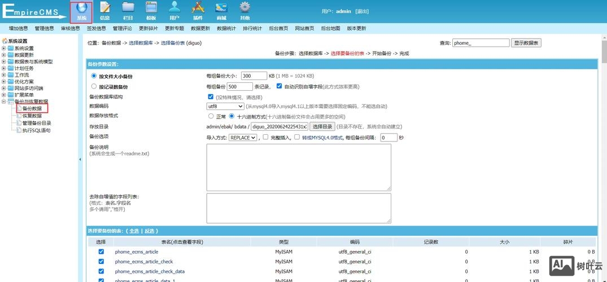Click folder icon of 数据表与系统模型 node

point(11,61)
